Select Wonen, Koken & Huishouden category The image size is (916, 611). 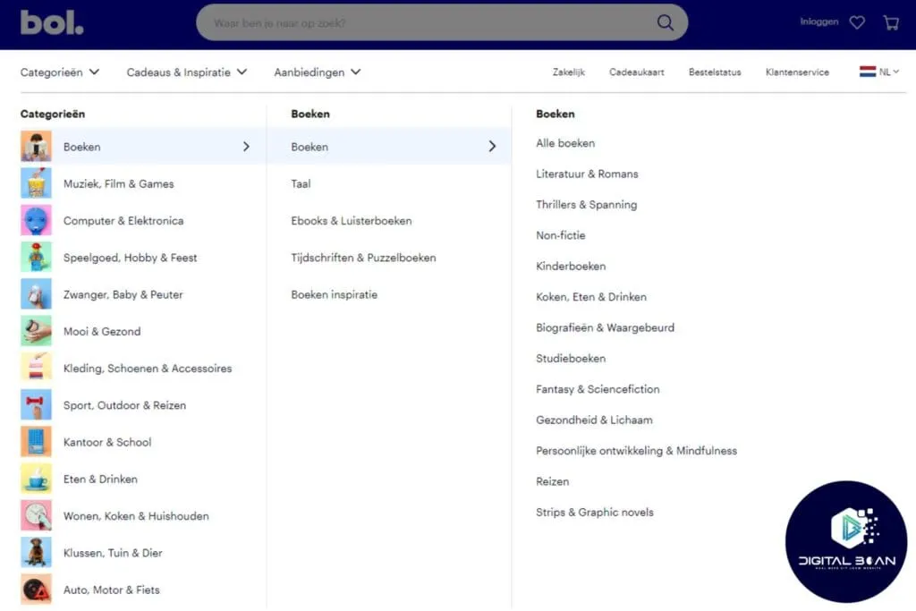point(136,516)
